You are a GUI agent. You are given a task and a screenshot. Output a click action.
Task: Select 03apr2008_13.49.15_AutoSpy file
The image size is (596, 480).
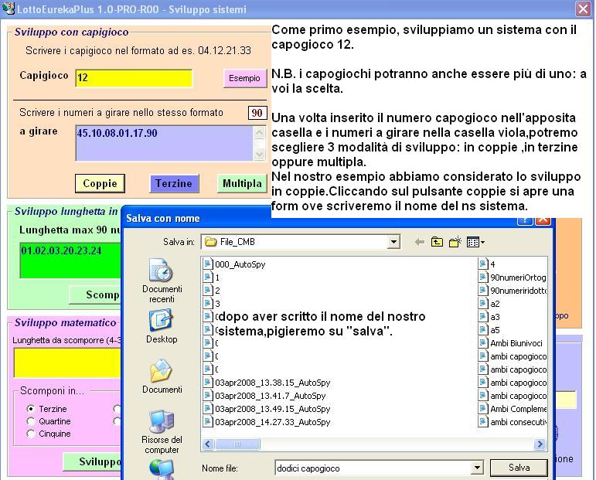click(267, 409)
